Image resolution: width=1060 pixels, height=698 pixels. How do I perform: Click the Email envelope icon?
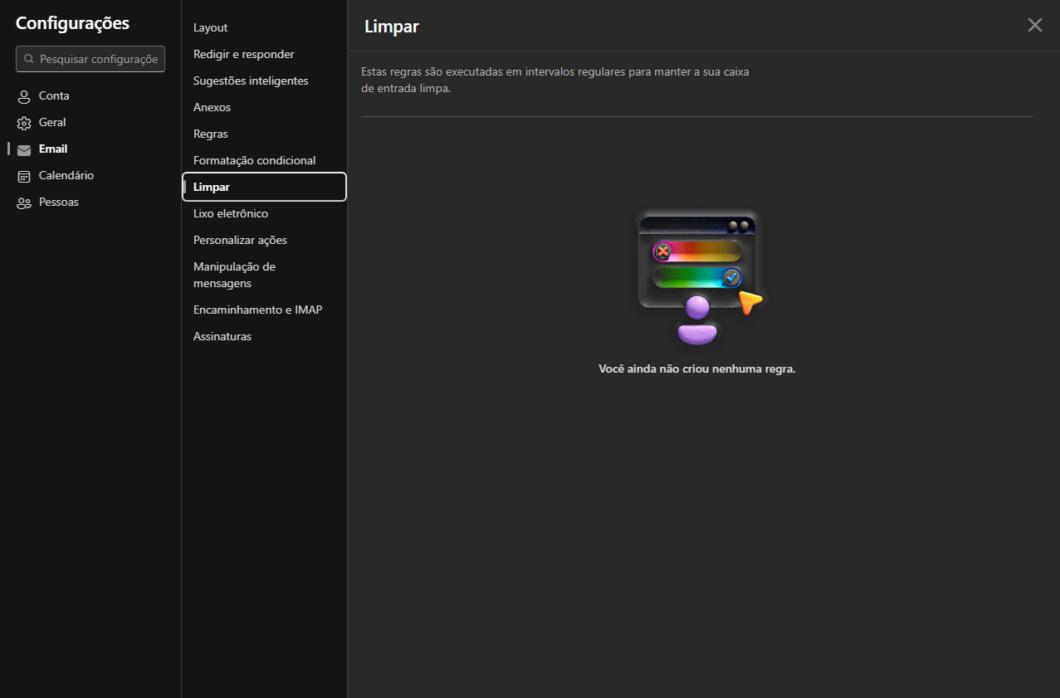point(24,149)
